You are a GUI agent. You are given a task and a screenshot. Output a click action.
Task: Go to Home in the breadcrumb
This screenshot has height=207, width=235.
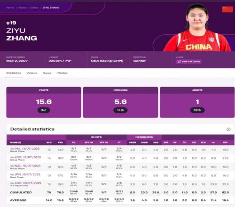(10, 8)
